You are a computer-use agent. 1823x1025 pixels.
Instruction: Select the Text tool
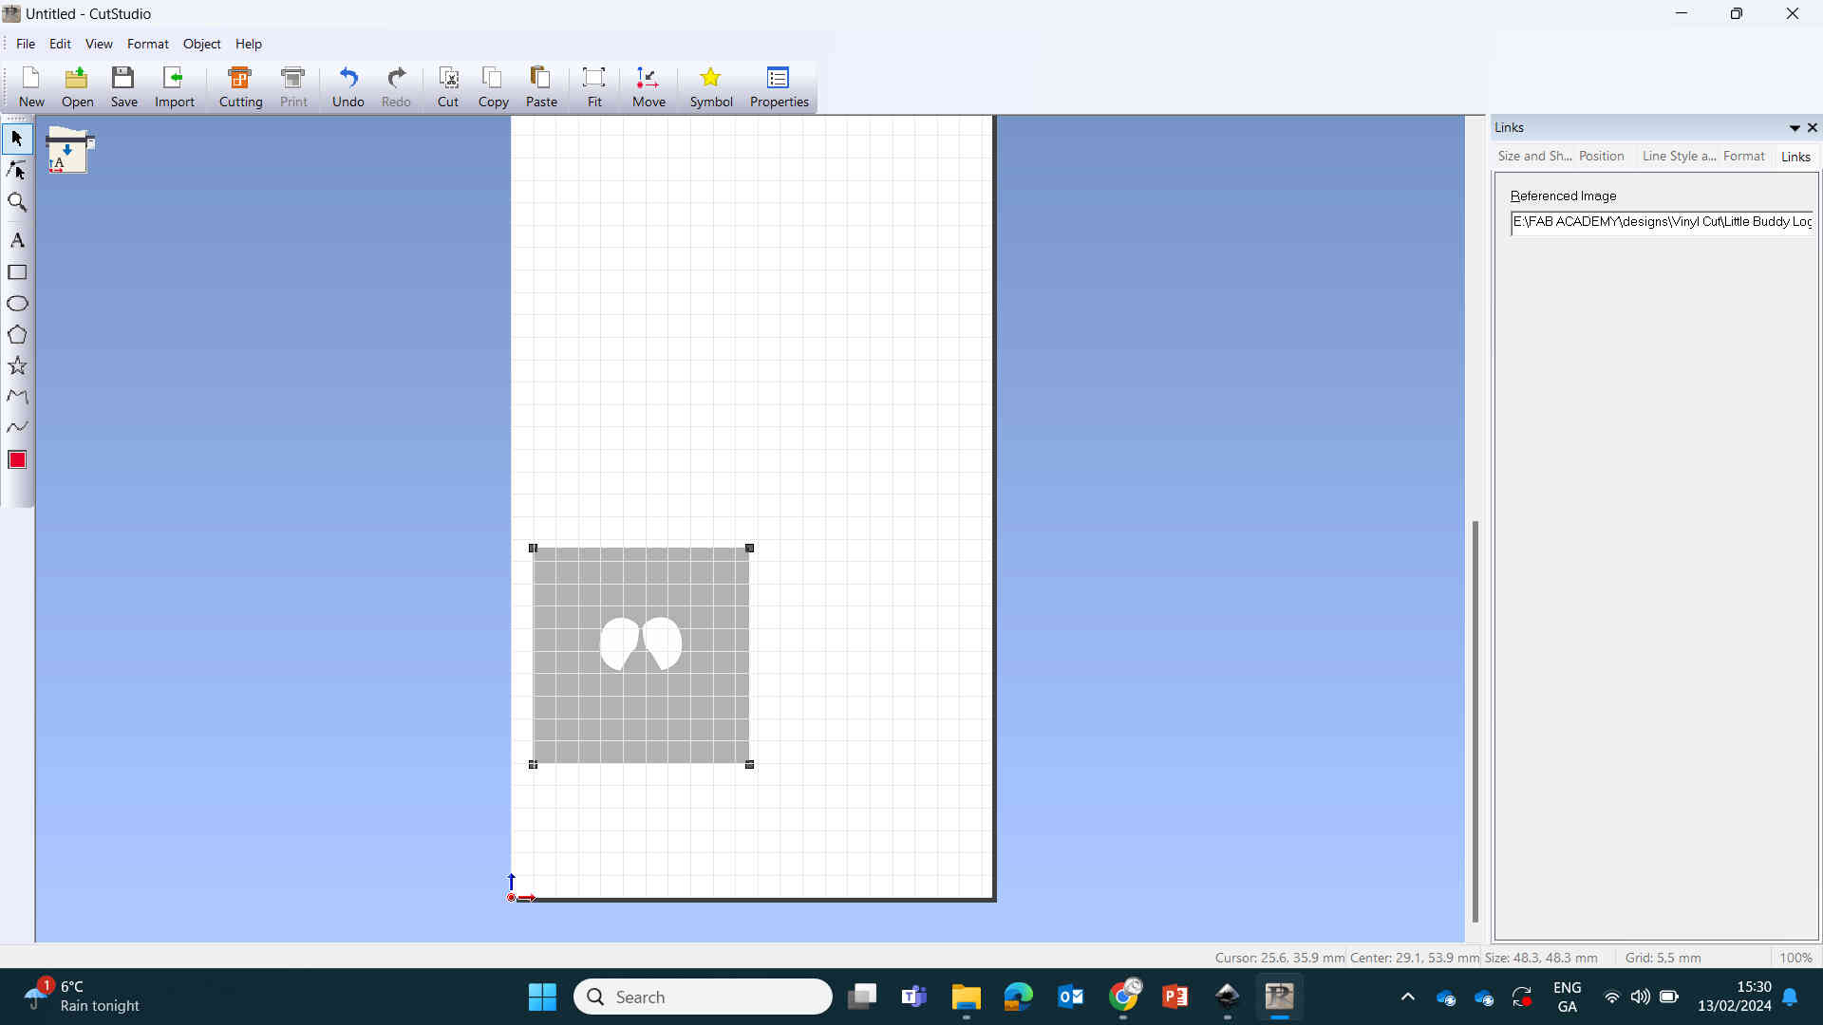point(17,240)
